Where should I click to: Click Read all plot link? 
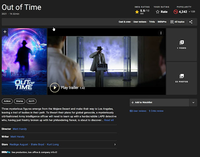click(109, 120)
